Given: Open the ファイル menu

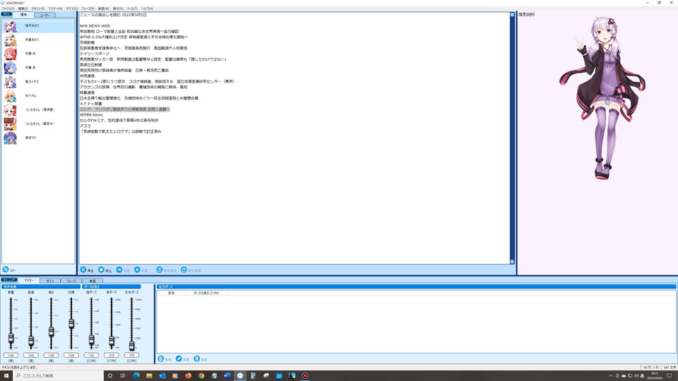Looking at the screenshot, I should (x=8, y=8).
